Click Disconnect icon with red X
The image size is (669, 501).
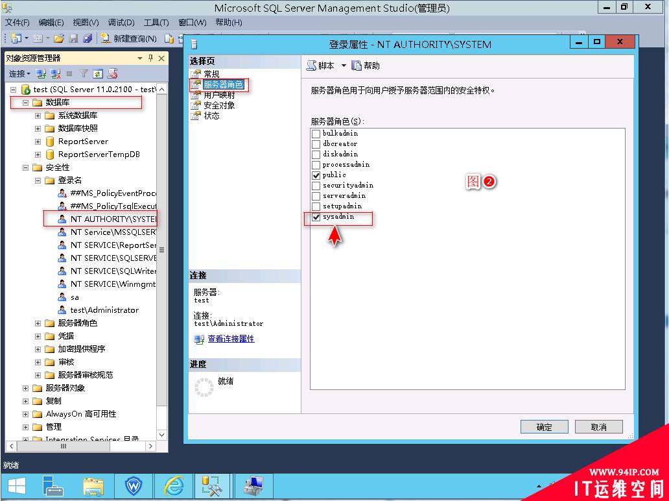click(x=56, y=74)
